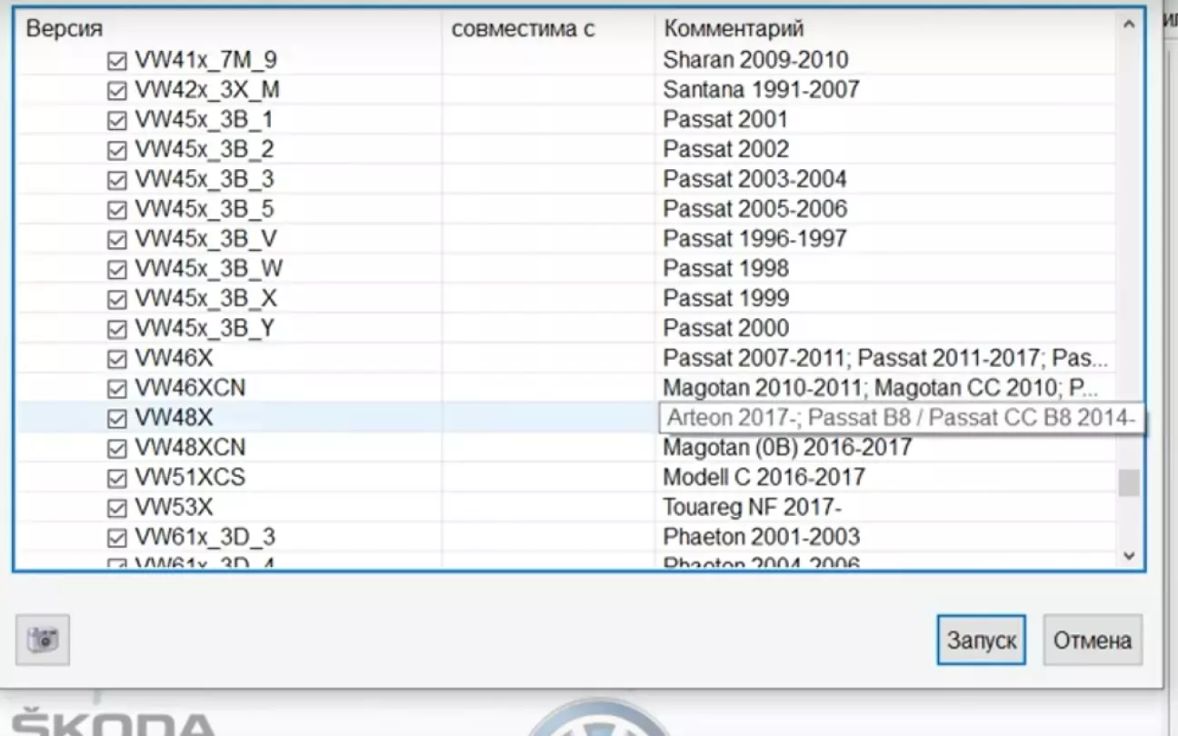1178x736 pixels.
Task: Toggle the VW53X Touareg checkbox
Action: (x=116, y=508)
